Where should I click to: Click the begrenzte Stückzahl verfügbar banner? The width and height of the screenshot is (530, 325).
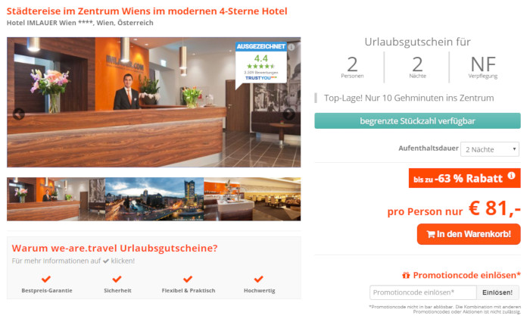click(417, 120)
